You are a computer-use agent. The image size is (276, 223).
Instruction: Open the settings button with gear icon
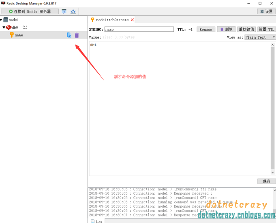(x=266, y=11)
